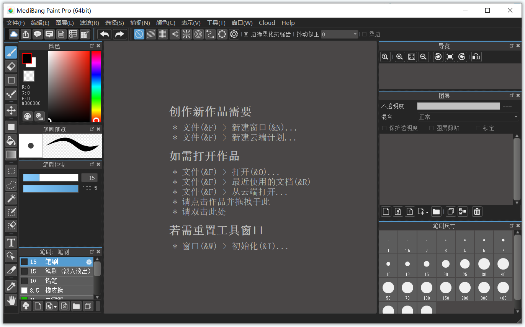
Task: Enable the 锁定 checkbox
Action: tap(478, 128)
